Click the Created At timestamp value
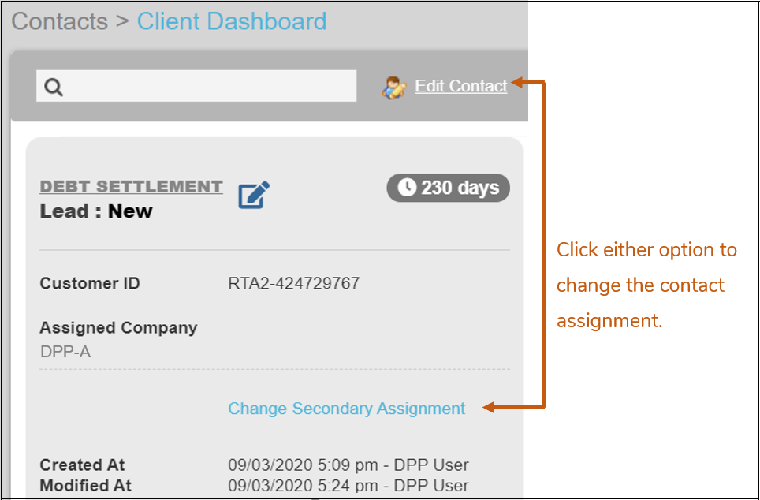This screenshot has width=760, height=500. point(348,465)
